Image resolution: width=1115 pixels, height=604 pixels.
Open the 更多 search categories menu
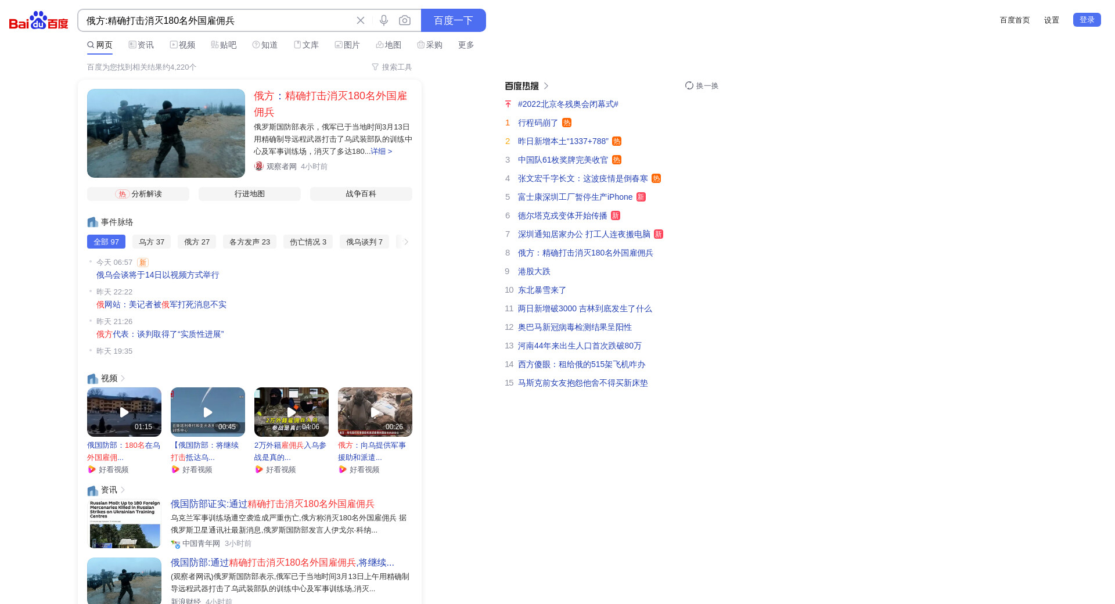(x=466, y=45)
